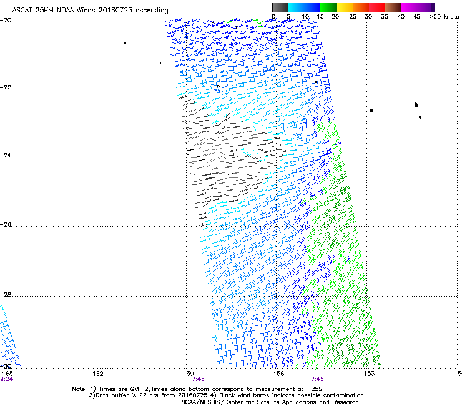Screen dimensions: 462x406
Task: Click the -159 longitude axis label
Action: coord(186,374)
